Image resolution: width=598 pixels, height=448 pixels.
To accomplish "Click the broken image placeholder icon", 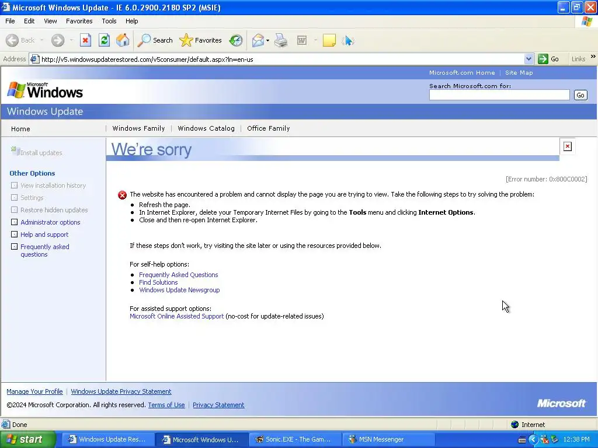I will click(x=568, y=146).
